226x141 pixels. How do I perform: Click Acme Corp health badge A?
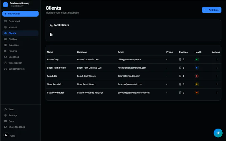tap(197, 60)
